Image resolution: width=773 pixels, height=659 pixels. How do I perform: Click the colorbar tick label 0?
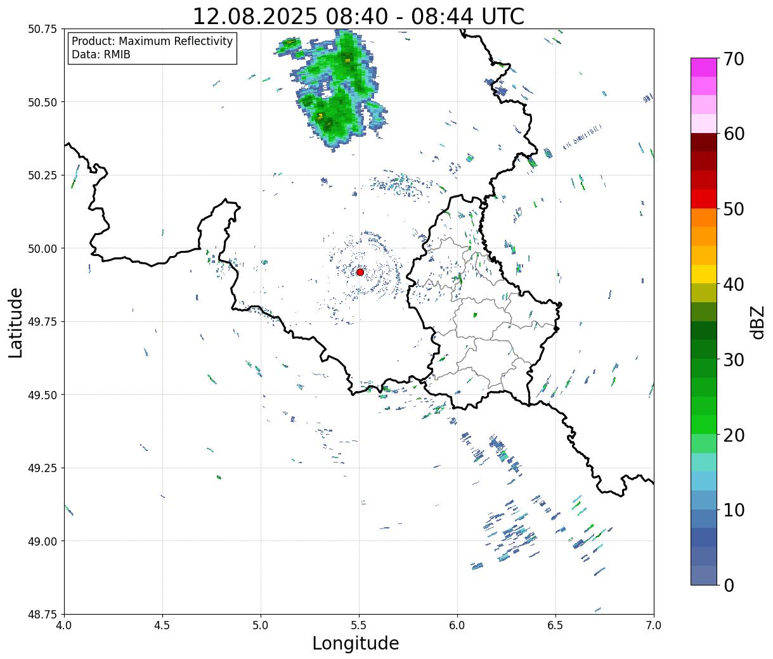(728, 585)
